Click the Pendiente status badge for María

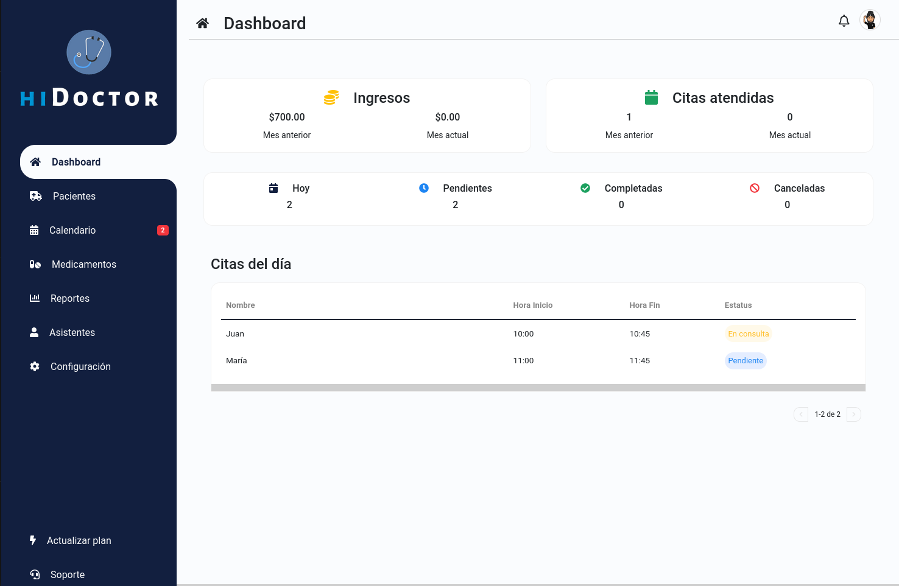coord(745,361)
